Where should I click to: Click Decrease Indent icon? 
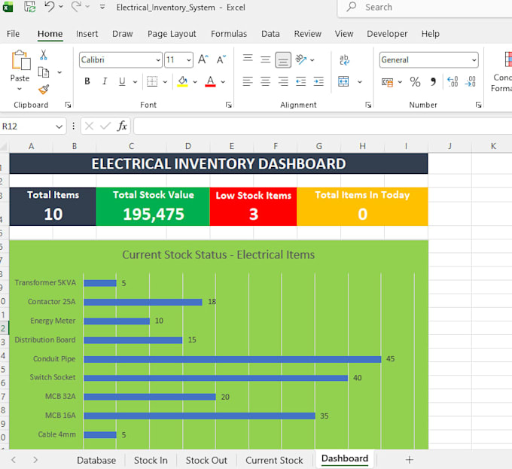pyautogui.click(x=300, y=81)
